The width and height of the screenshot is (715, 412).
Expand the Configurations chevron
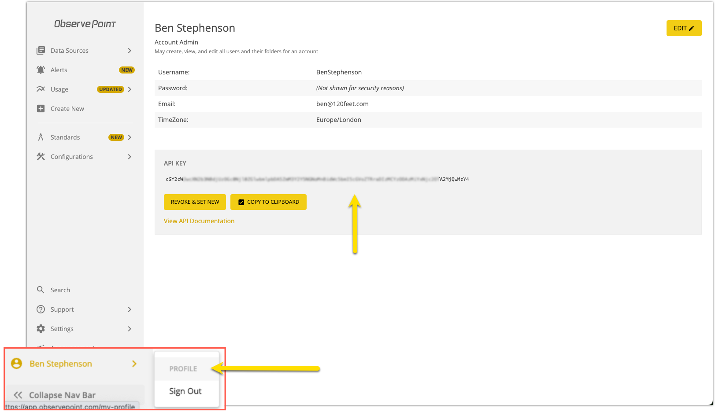130,157
